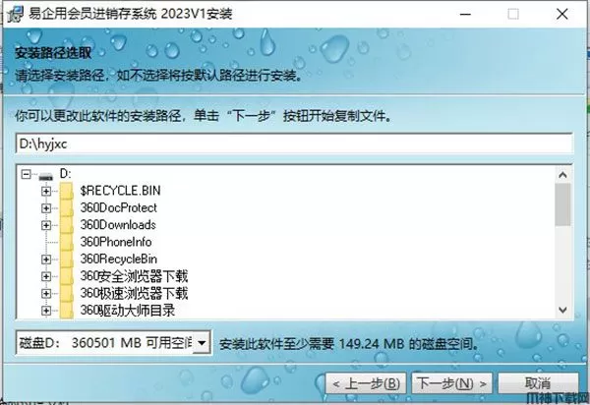This screenshot has width=590, height=405.
Task: Click the 360DocProtect folder icon
Action: pos(67,208)
